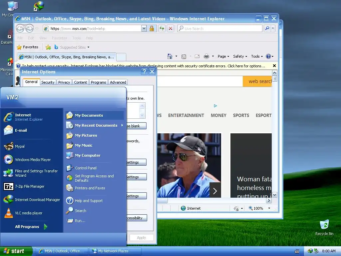Click the green Refresh arrows icon

162,29
